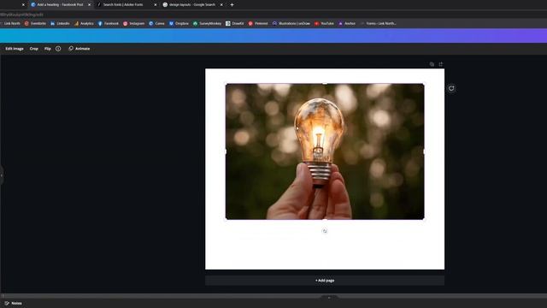Viewport: 547px width, 308px height.
Task: Open the Instagram bookmark
Action: tap(133, 23)
